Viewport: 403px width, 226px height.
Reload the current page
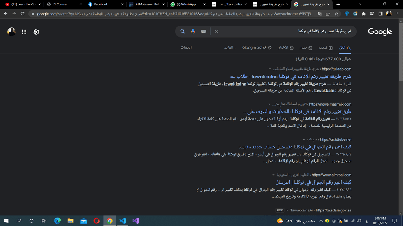22,14
